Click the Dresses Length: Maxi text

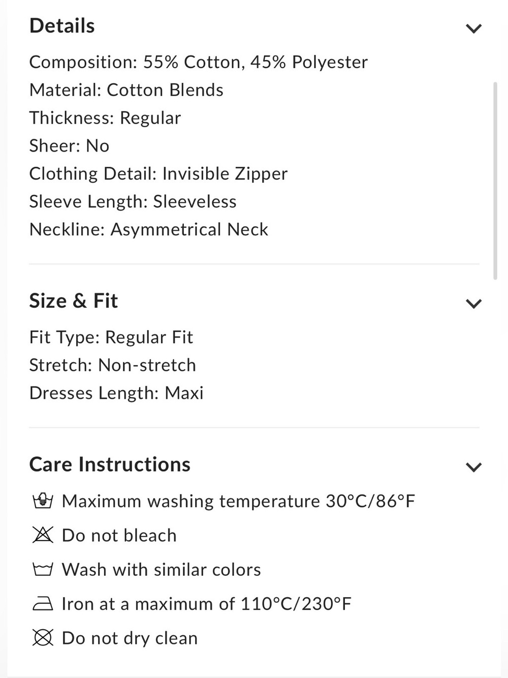116,393
